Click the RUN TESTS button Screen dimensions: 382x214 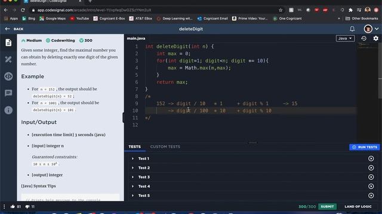tap(365, 147)
